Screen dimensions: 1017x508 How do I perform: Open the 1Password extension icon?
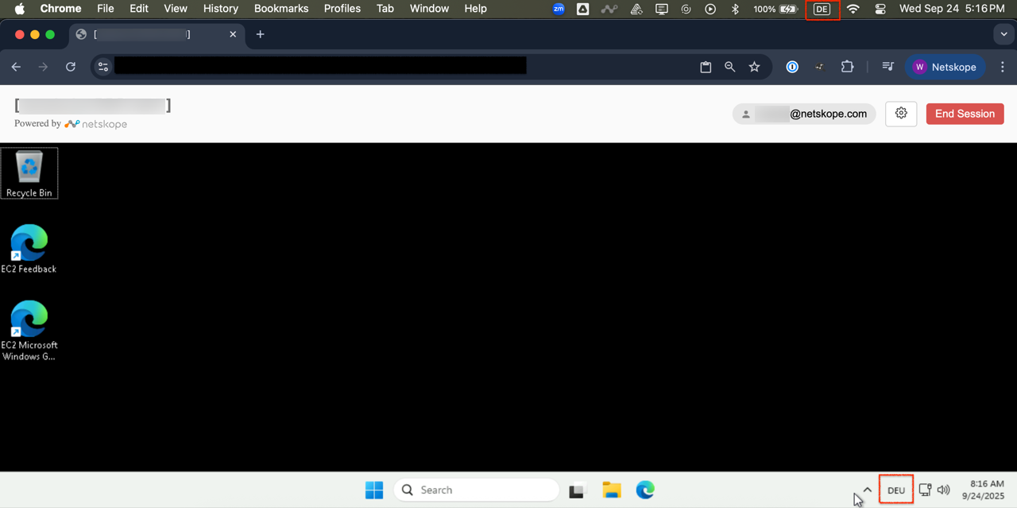[792, 67]
